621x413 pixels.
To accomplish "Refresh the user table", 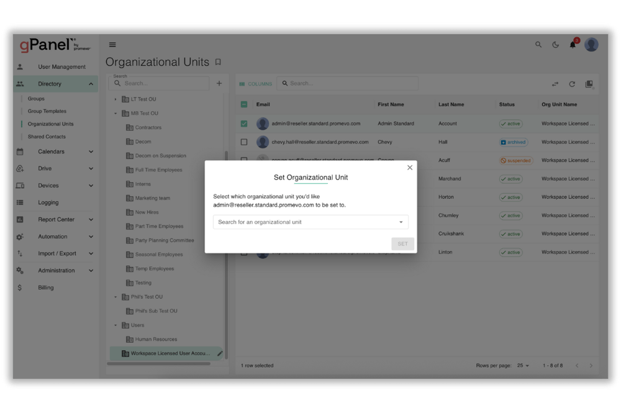I will tap(572, 84).
